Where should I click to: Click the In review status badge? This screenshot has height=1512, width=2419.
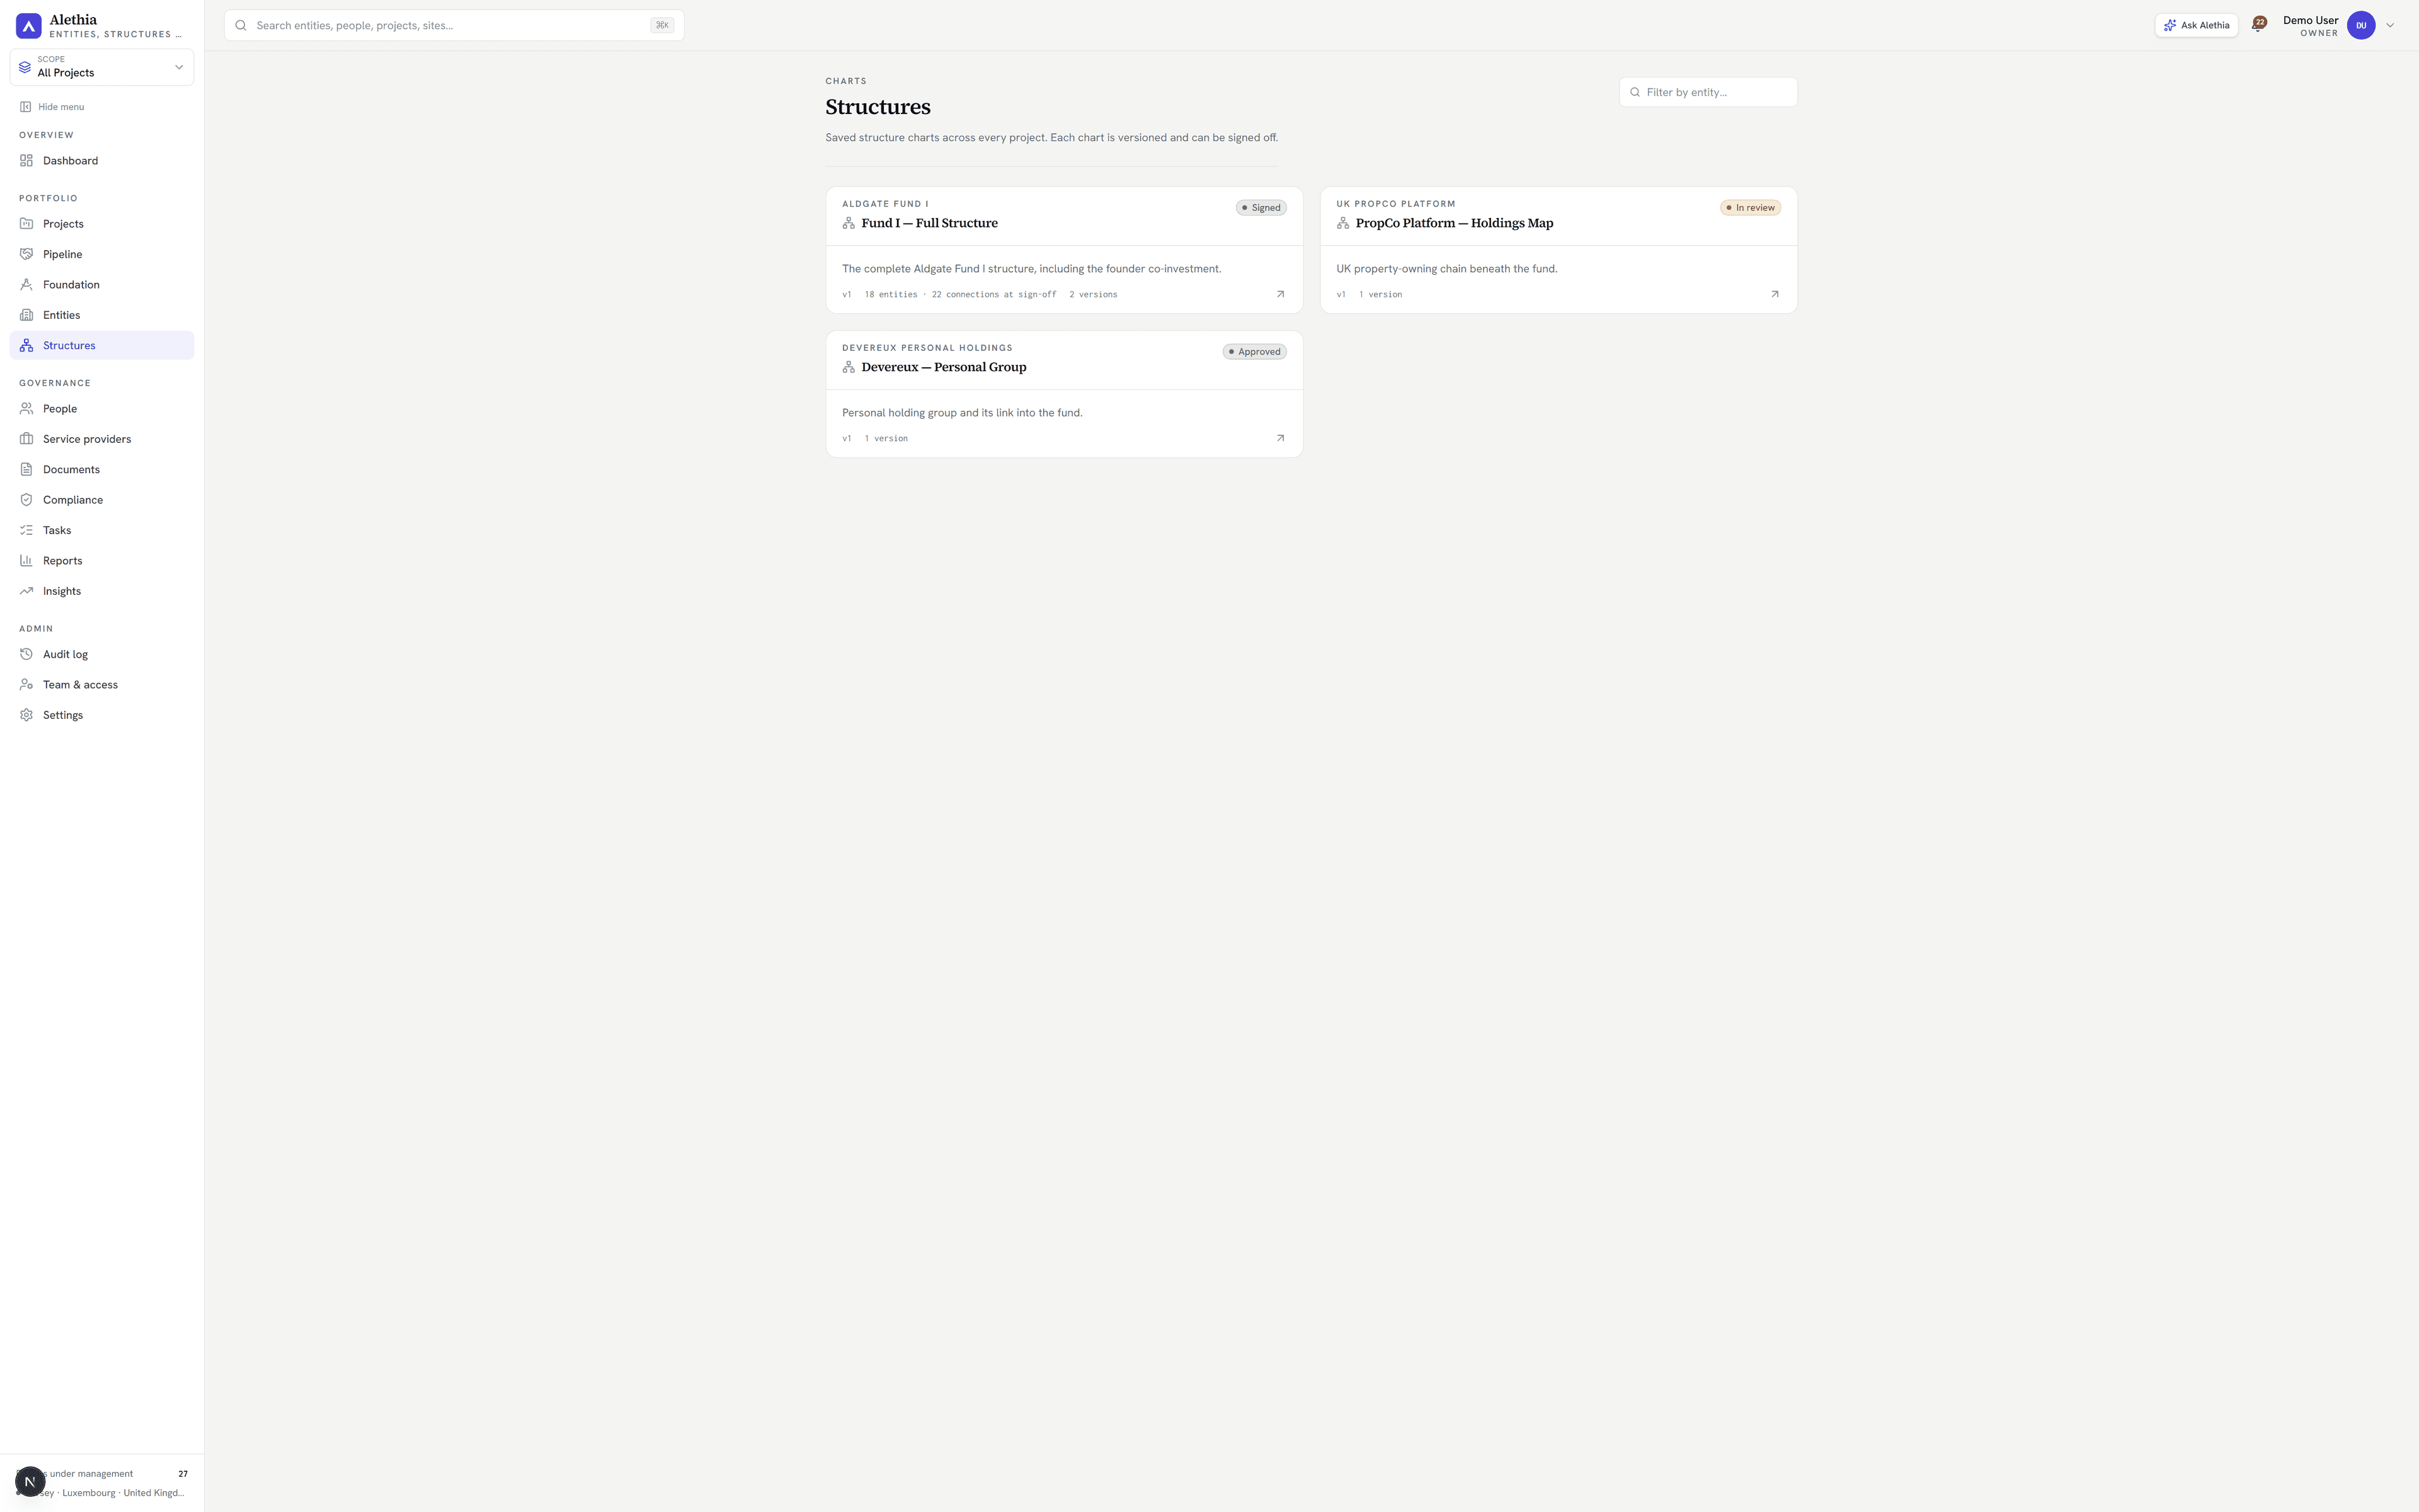1750,208
